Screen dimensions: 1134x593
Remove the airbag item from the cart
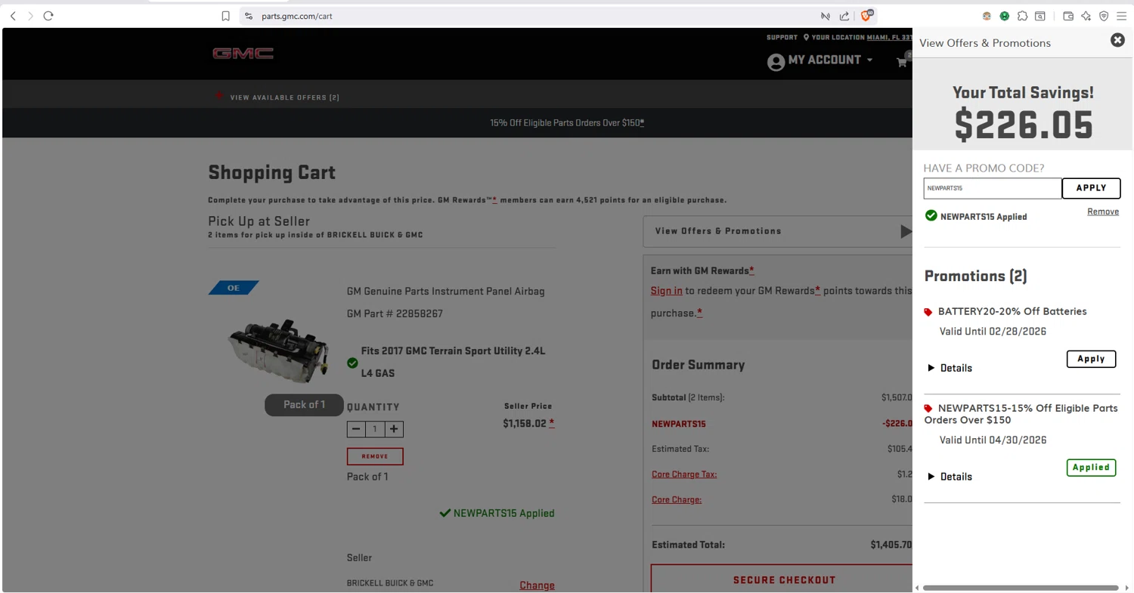pyautogui.click(x=375, y=456)
